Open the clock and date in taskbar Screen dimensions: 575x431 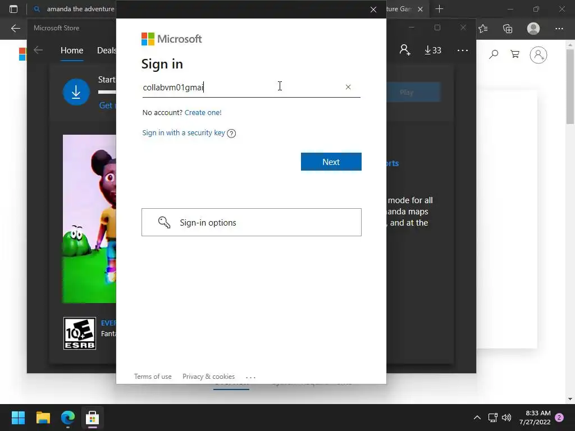(x=535, y=418)
